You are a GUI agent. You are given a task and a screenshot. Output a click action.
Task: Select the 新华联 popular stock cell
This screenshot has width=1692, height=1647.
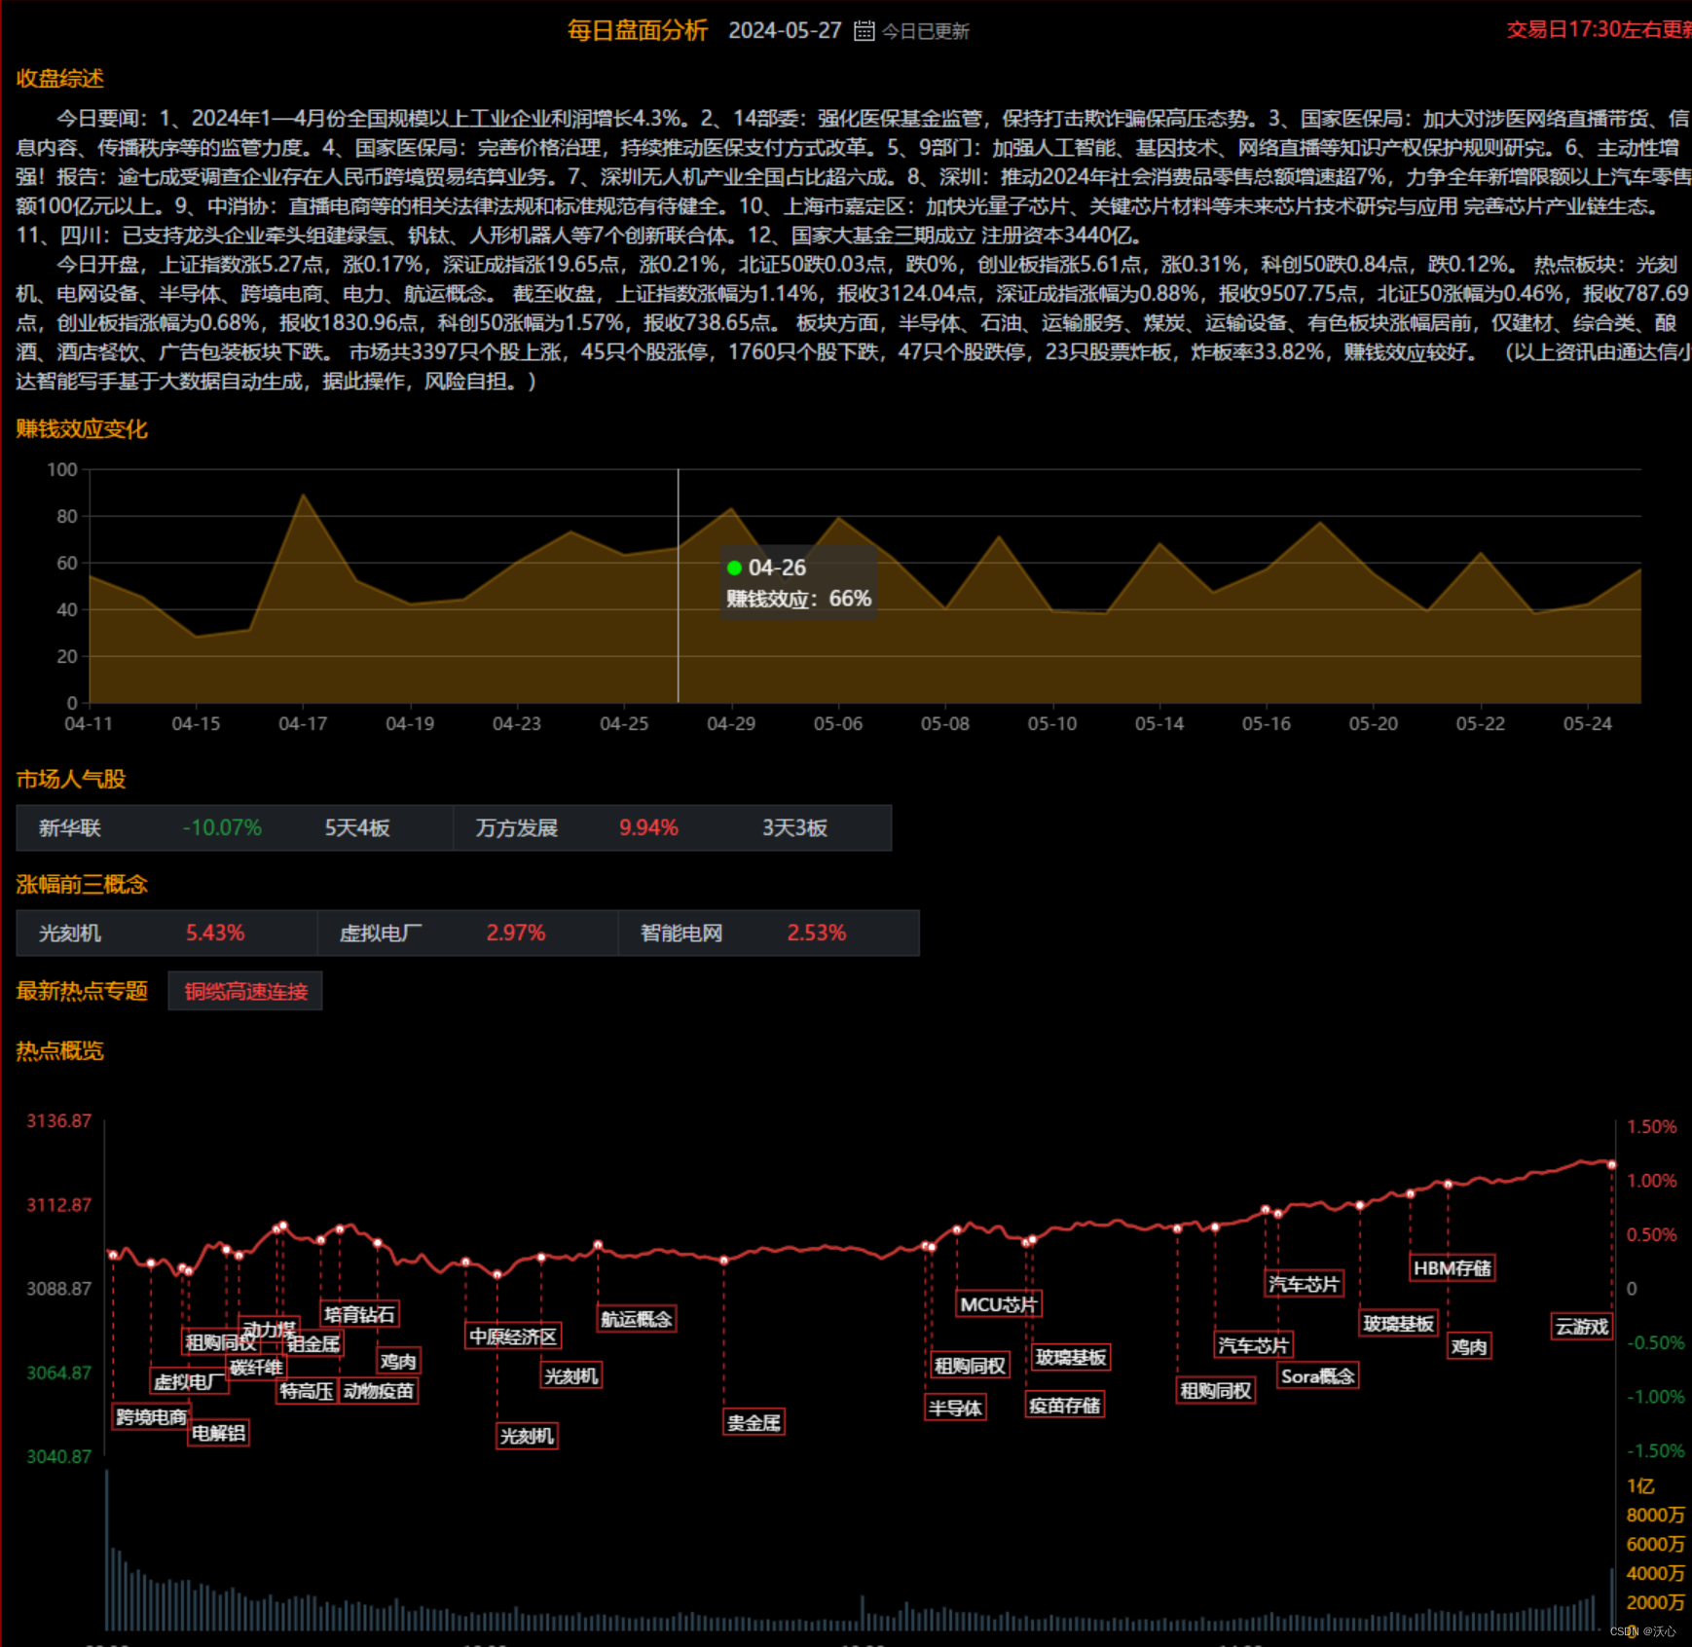tap(235, 828)
